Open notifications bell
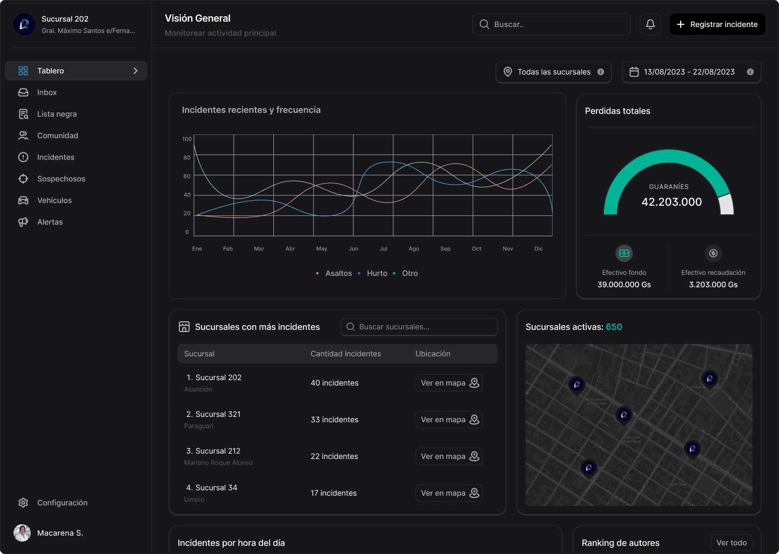779x554 pixels. 650,24
